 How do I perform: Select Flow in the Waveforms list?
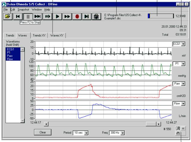click(13, 59)
